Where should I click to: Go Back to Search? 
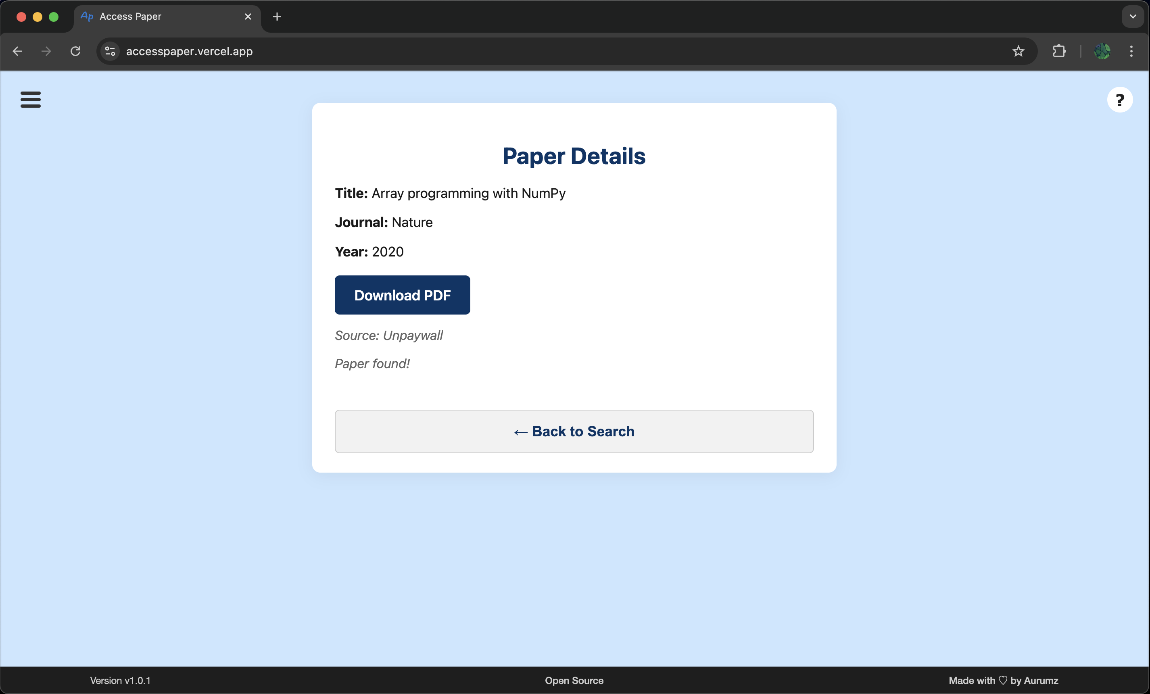click(x=574, y=431)
